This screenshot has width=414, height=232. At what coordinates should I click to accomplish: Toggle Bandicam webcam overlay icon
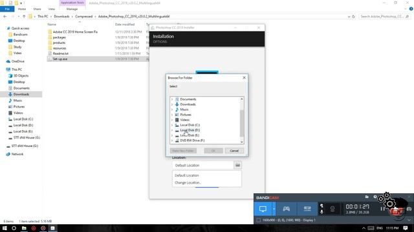point(332,209)
